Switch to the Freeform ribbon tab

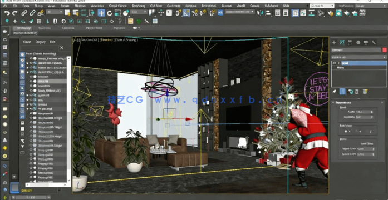click(x=45, y=28)
